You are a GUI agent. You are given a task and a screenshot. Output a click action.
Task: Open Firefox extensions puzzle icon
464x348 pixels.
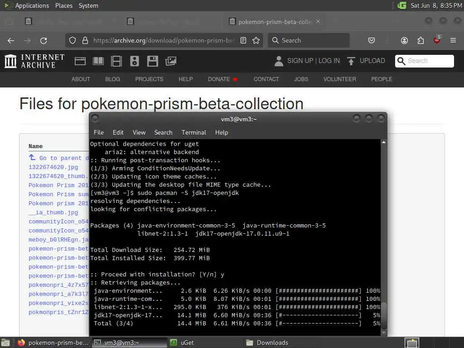[x=420, y=40]
